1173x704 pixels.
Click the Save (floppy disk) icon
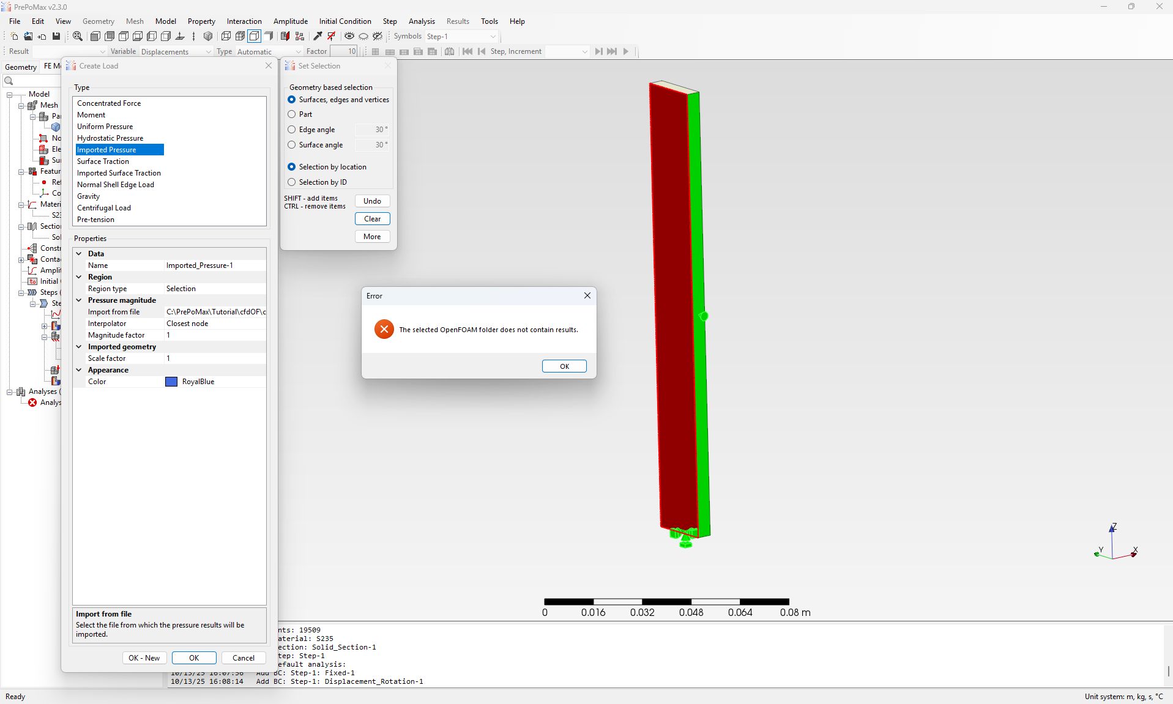coord(56,37)
